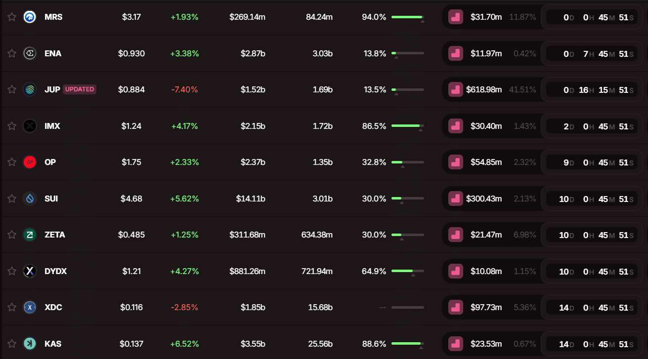Click the OP token logo icon
648x359 pixels.
(x=30, y=162)
